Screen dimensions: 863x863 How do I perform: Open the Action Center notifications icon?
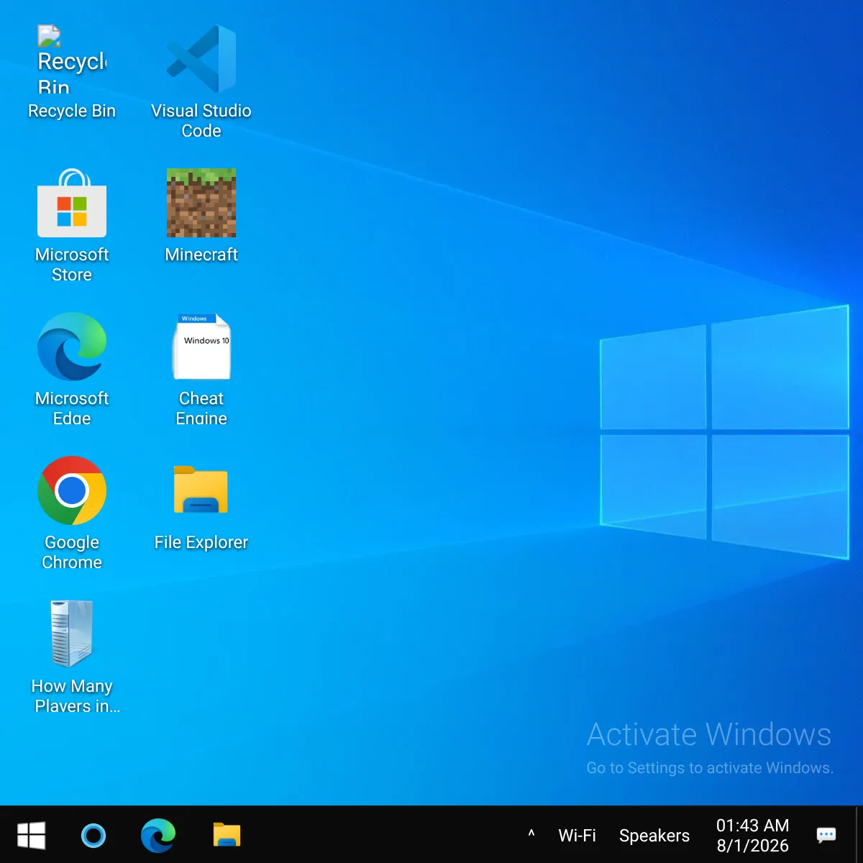[826, 835]
